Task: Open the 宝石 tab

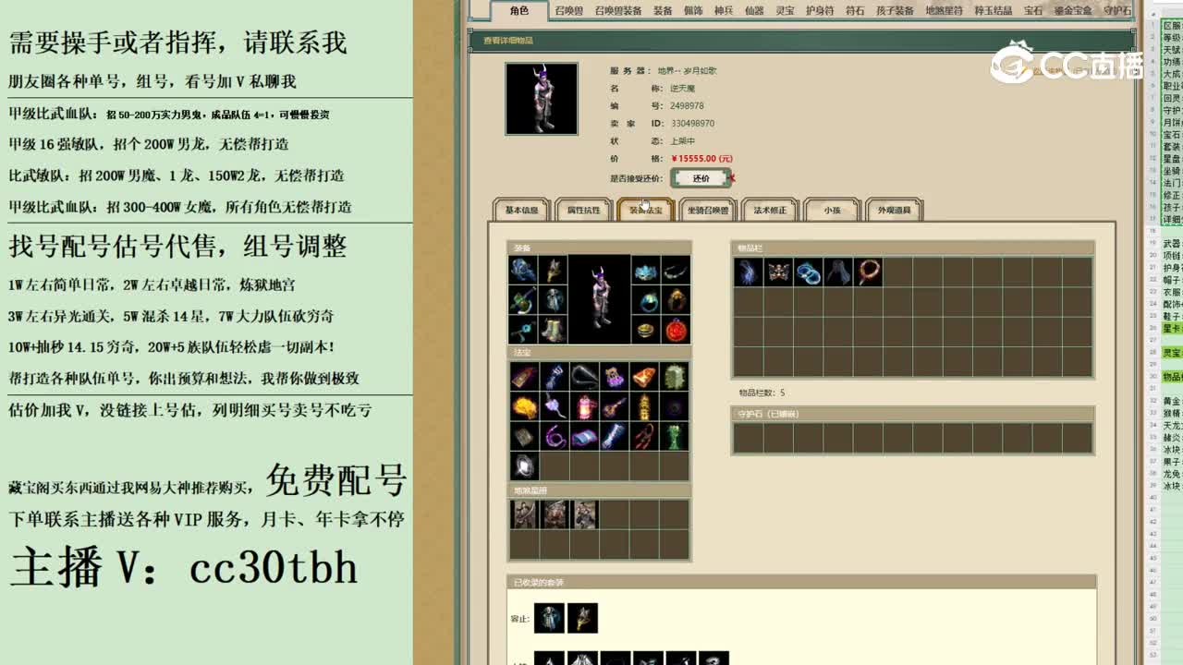Action: click(x=1032, y=11)
